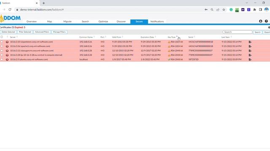Open Manage Filters
Image resolution: width=270 pixels, height=151 pixels.
pos(59,32)
